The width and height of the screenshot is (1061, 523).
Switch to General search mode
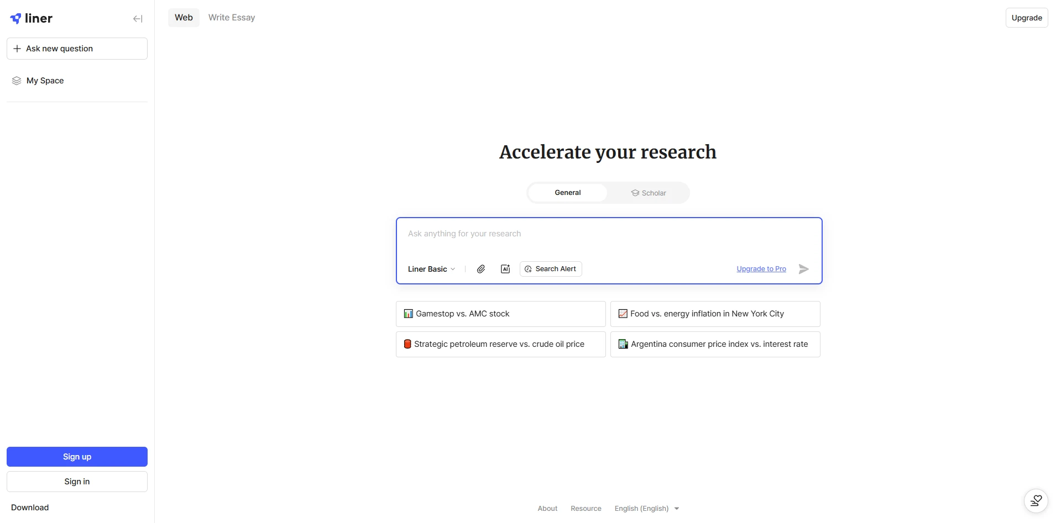(567, 193)
